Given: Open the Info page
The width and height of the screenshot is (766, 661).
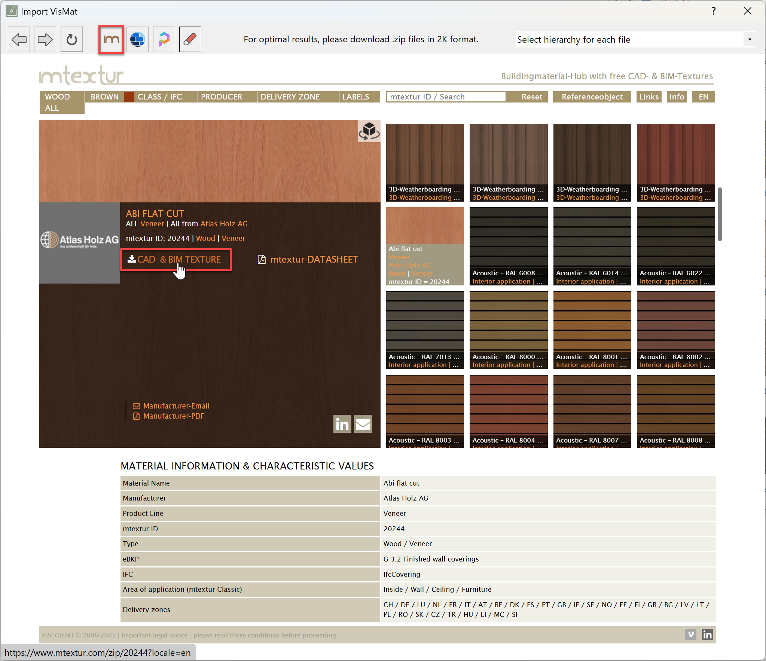Looking at the screenshot, I should coord(677,97).
